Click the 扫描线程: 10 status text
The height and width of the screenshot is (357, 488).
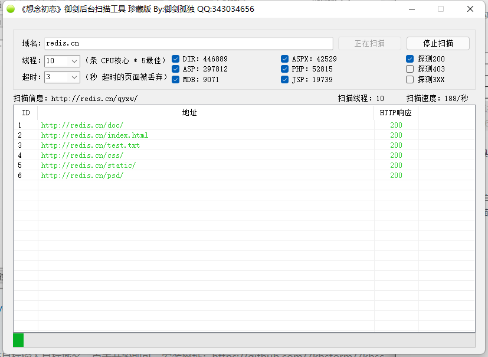361,99
